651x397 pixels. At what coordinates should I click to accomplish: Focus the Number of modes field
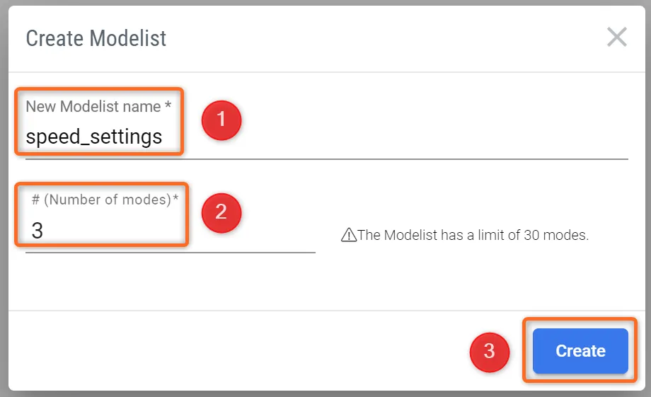tap(170, 231)
